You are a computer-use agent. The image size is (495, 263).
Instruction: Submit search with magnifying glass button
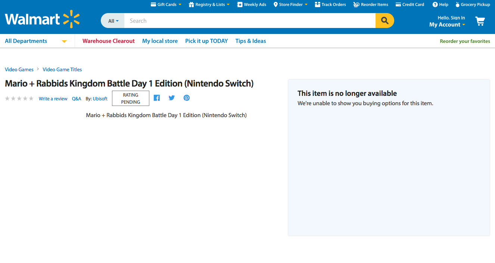point(385,21)
